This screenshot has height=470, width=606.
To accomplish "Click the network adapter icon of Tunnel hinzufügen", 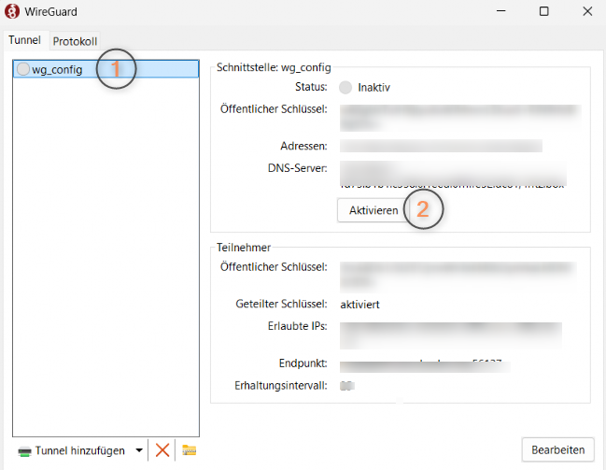I will (x=24, y=451).
